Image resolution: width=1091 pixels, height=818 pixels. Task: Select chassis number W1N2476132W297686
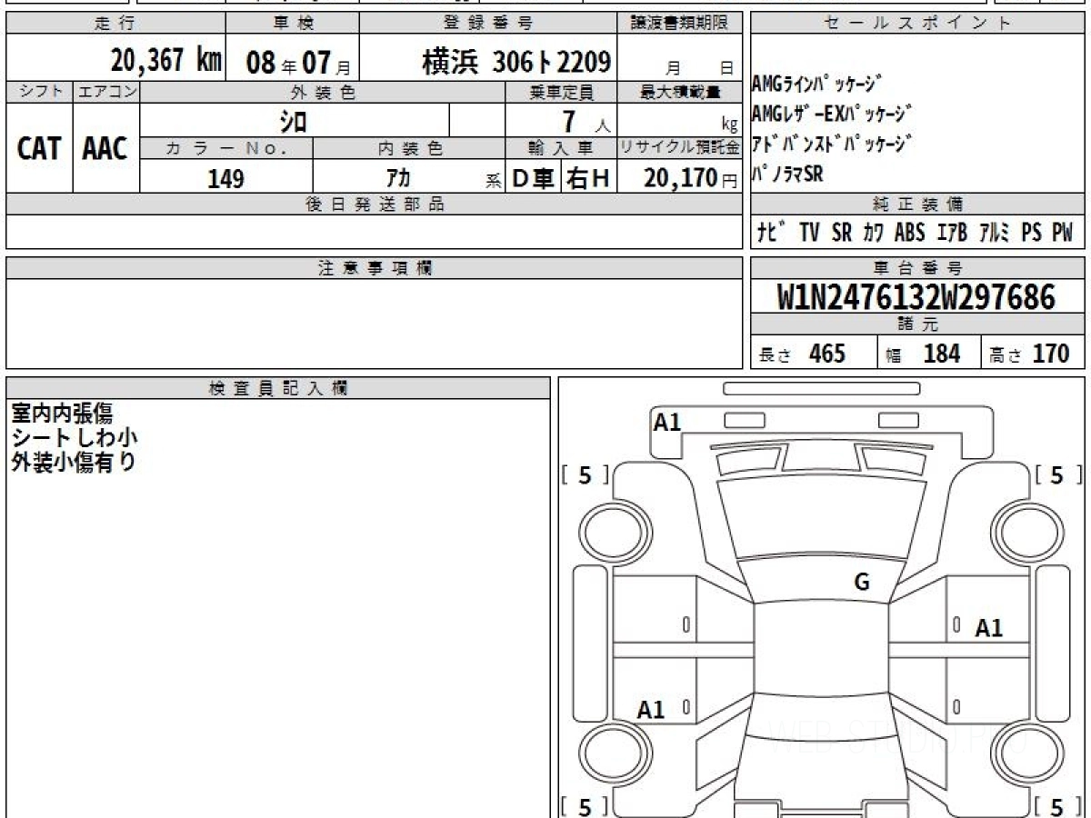[x=916, y=296]
